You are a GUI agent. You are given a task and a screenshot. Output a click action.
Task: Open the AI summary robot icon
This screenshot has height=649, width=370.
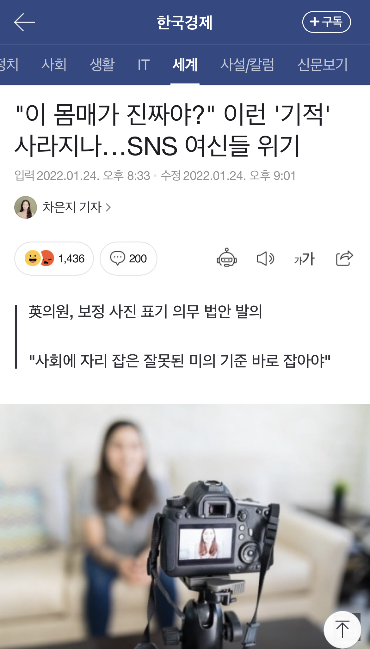[226, 258]
